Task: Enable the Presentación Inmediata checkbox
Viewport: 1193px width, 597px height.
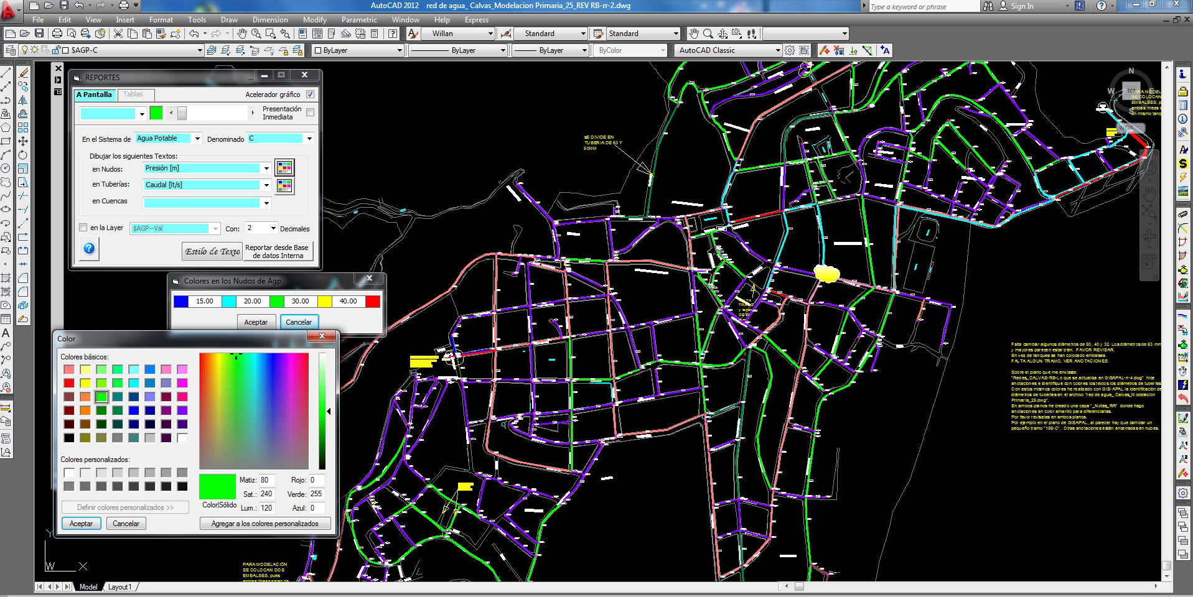Action: [x=310, y=113]
